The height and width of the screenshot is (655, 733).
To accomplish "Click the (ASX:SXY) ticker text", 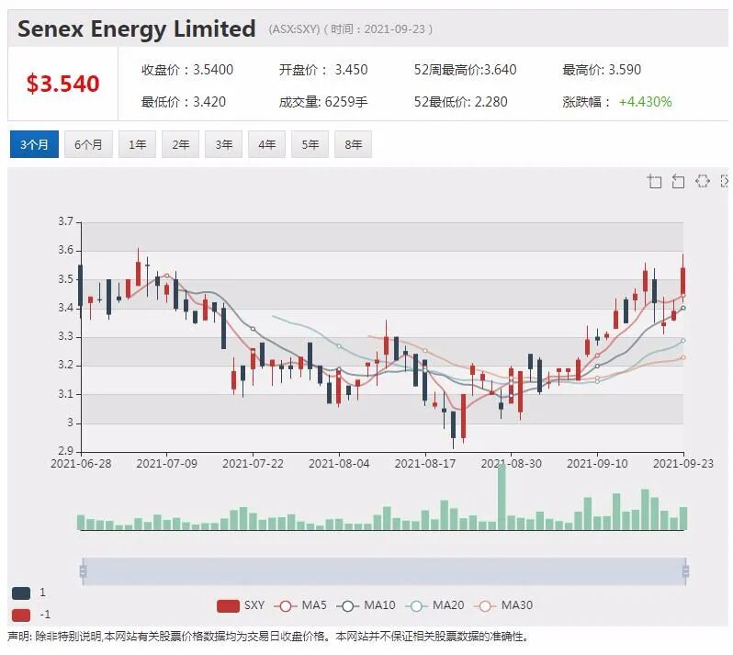I will [294, 29].
